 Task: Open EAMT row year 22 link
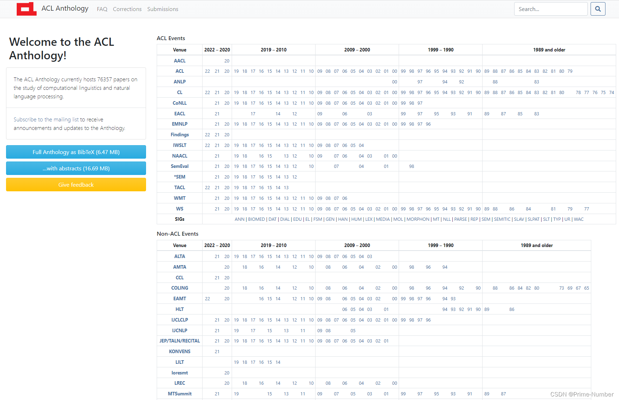[208, 299]
